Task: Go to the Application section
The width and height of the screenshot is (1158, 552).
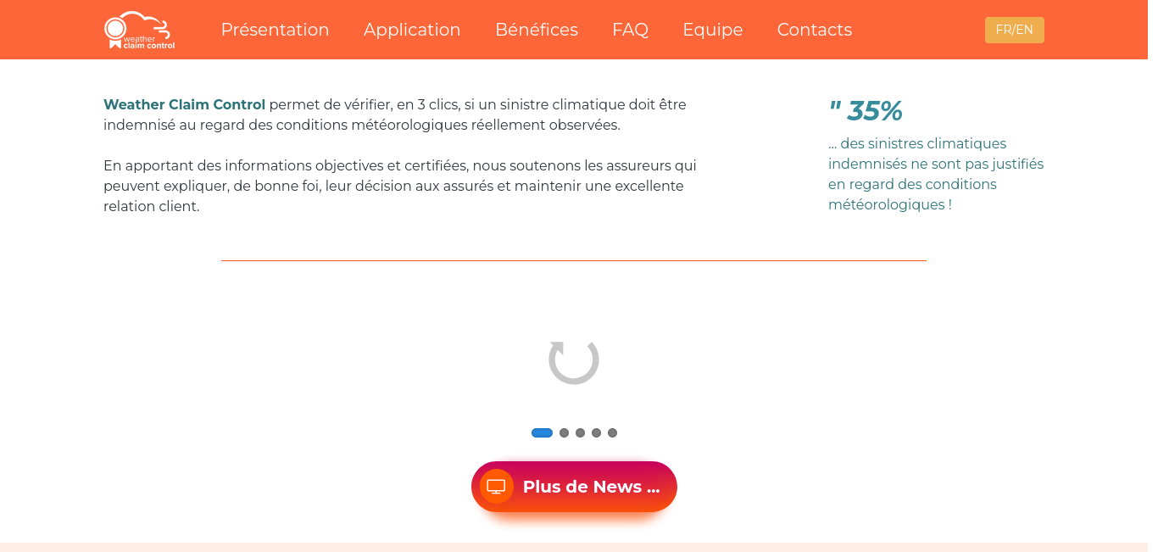Action: click(x=412, y=30)
